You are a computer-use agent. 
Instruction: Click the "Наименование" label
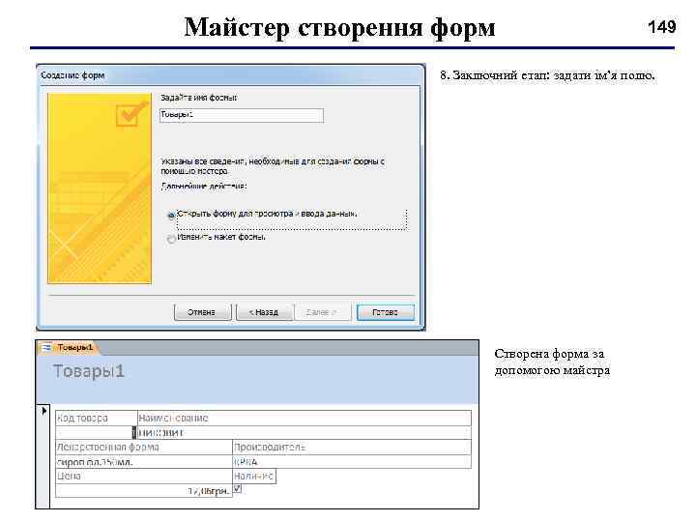174,419
